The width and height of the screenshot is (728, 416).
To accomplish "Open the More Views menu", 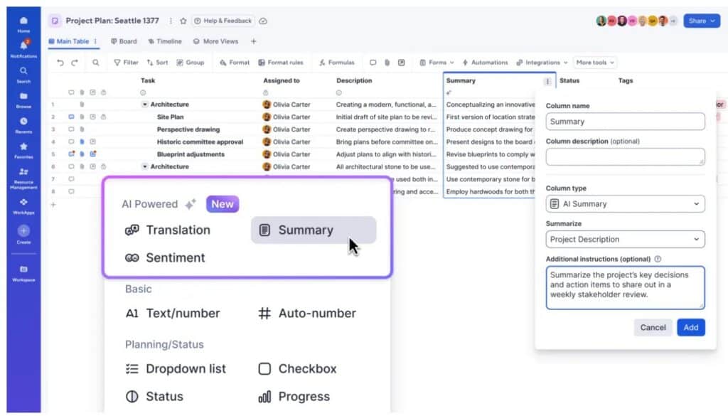I will (x=216, y=41).
